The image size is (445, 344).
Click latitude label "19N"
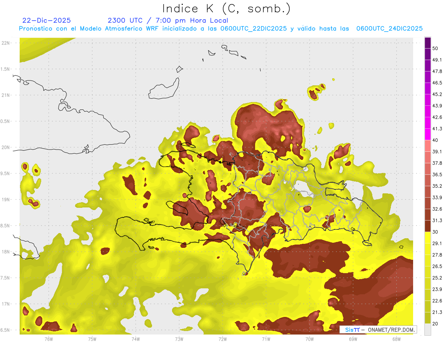coord(6,200)
